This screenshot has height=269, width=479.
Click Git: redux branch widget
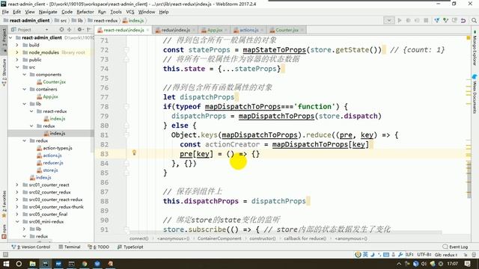pos(446,255)
